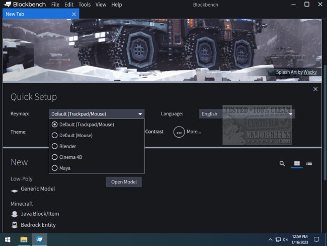The width and height of the screenshot is (327, 246).
Task: Close the Quick Setup panel
Action: 315,89
